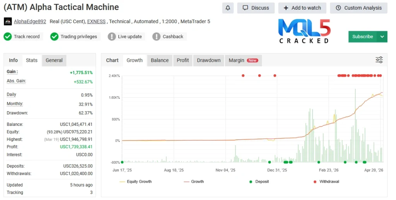Open the Profit chart tab

point(183,60)
